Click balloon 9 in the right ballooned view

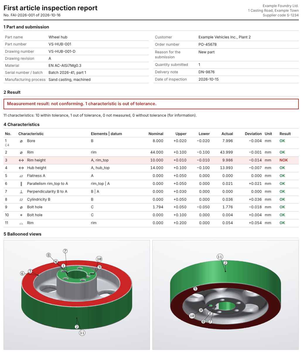201,310
